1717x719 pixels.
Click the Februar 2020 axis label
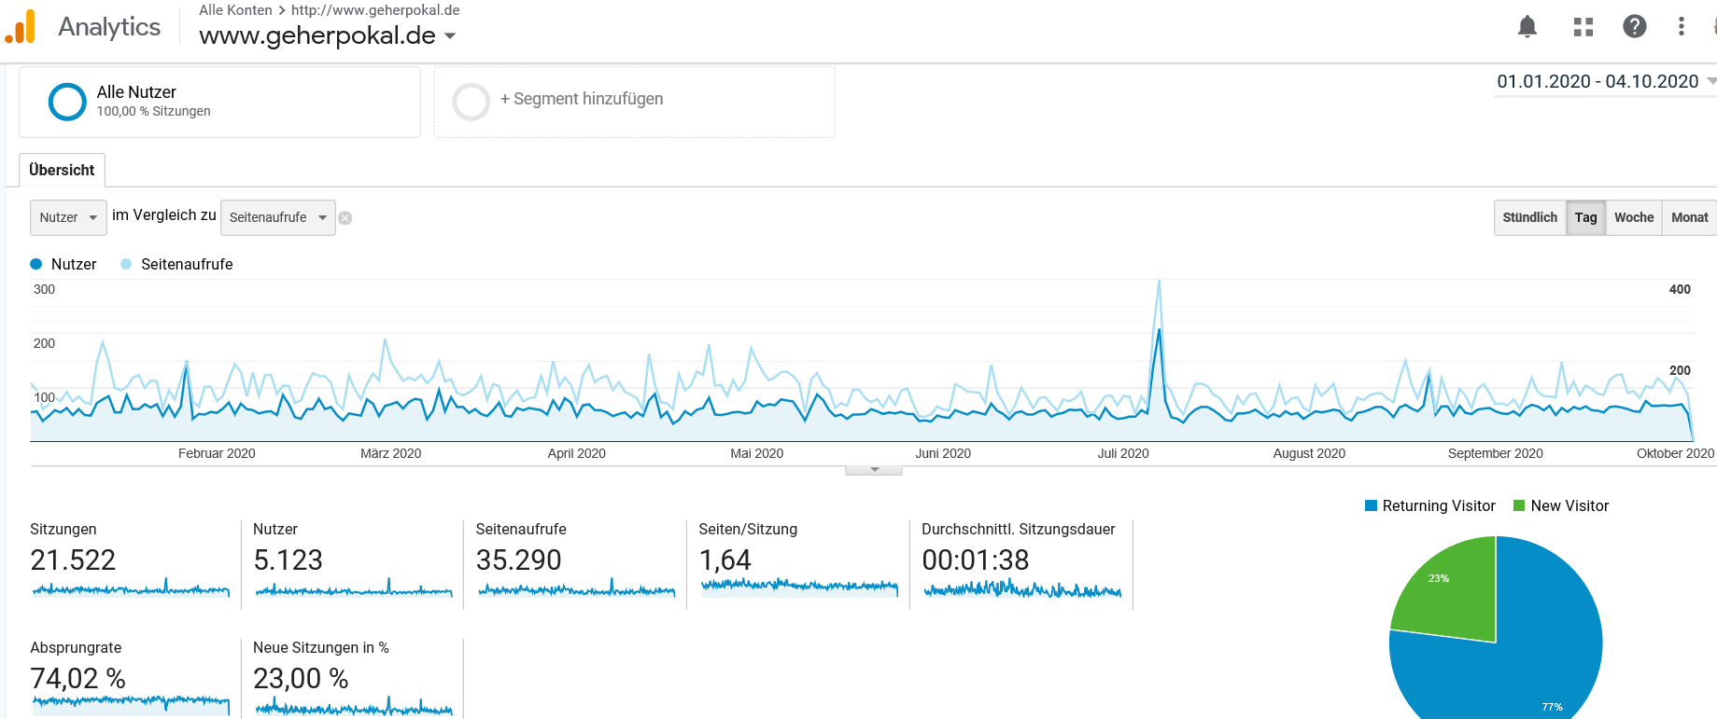(x=217, y=453)
